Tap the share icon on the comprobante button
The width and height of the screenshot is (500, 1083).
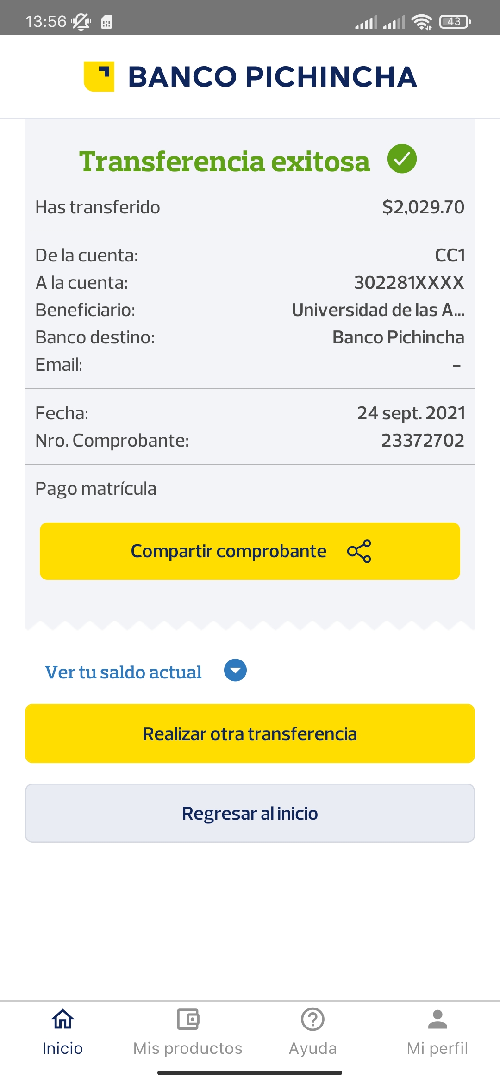tap(359, 551)
